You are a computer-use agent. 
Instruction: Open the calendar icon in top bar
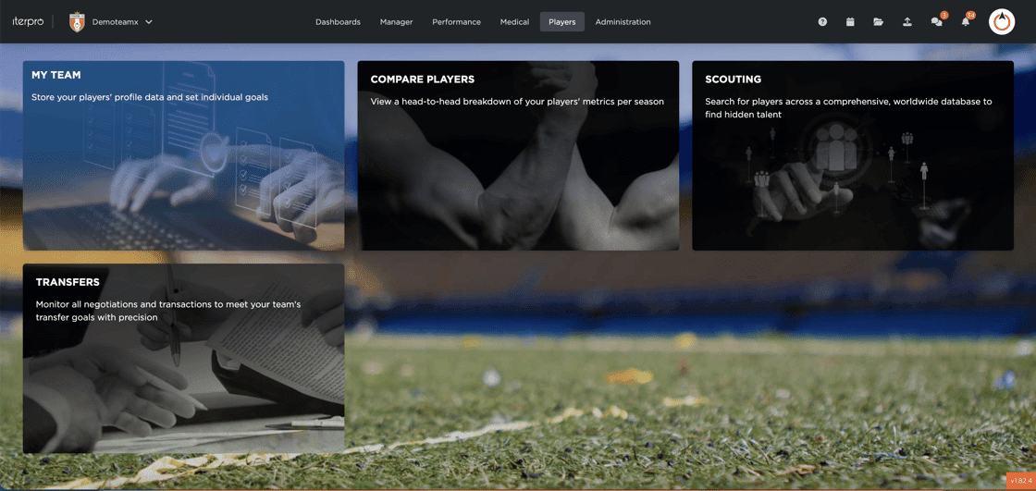point(850,22)
